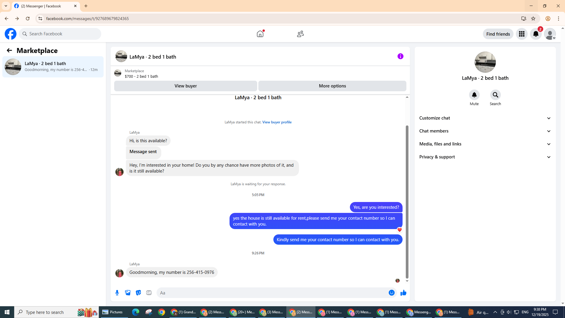
Task: Open View buyer profile link
Action: (x=277, y=122)
